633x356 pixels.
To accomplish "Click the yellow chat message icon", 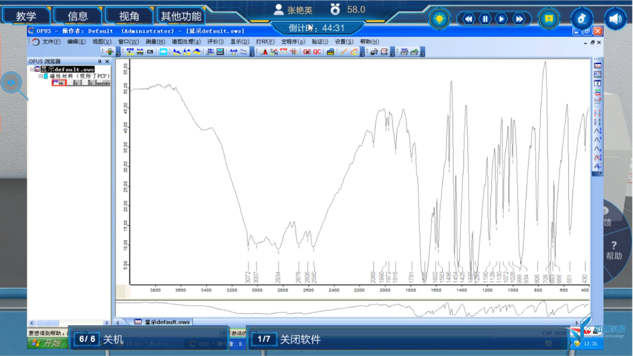I will [549, 19].
